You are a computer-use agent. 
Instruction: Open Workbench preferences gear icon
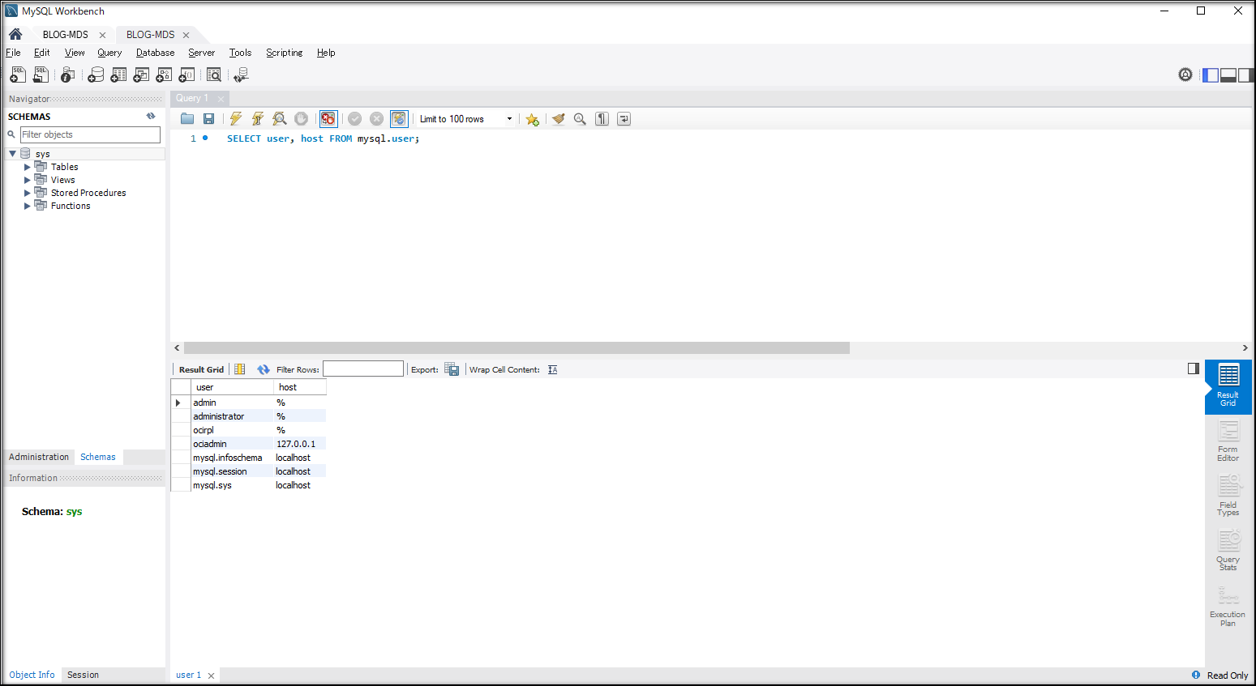1185,75
